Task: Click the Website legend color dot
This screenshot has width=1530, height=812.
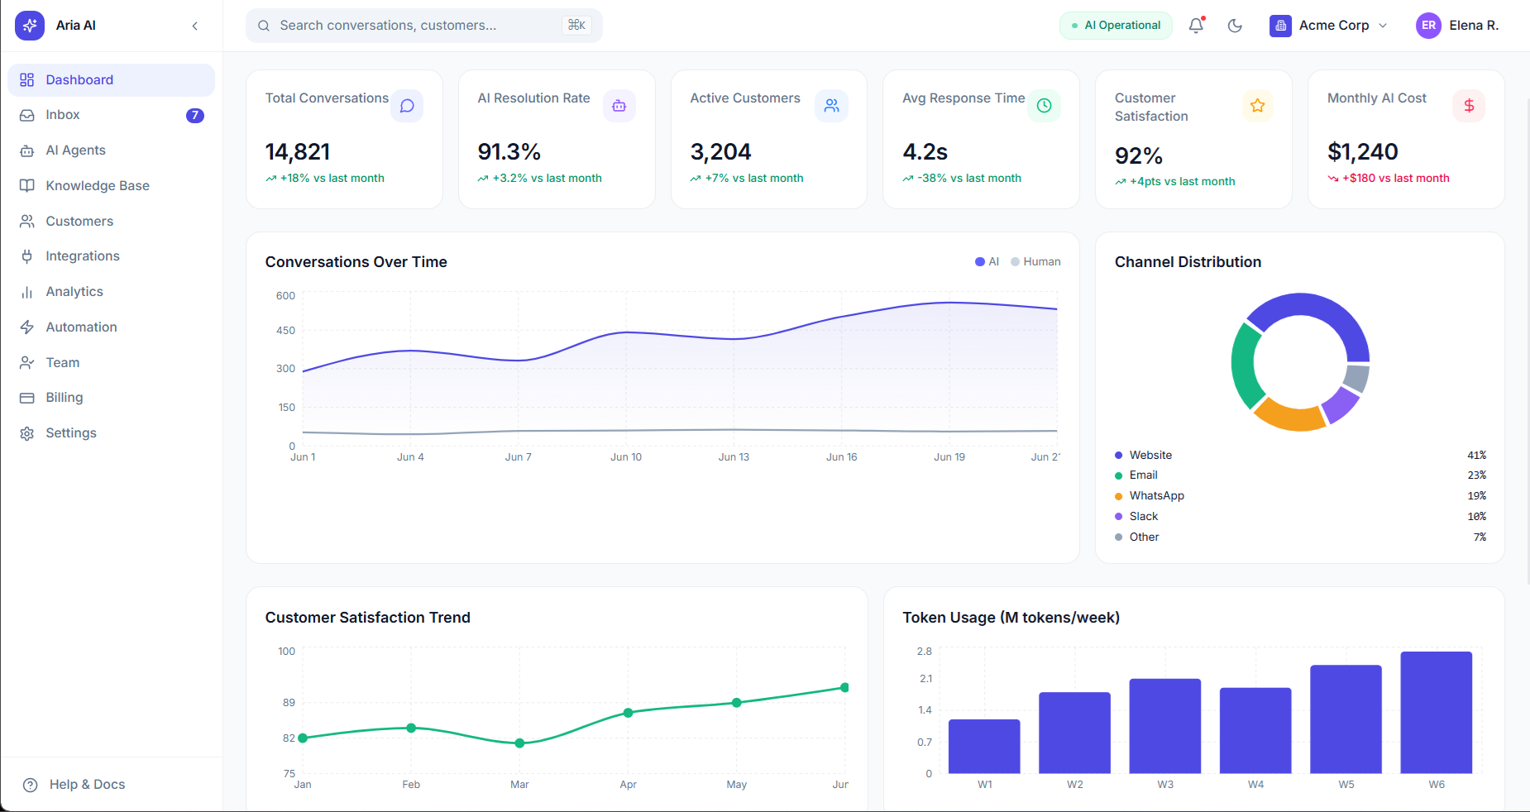Action: click(1119, 456)
